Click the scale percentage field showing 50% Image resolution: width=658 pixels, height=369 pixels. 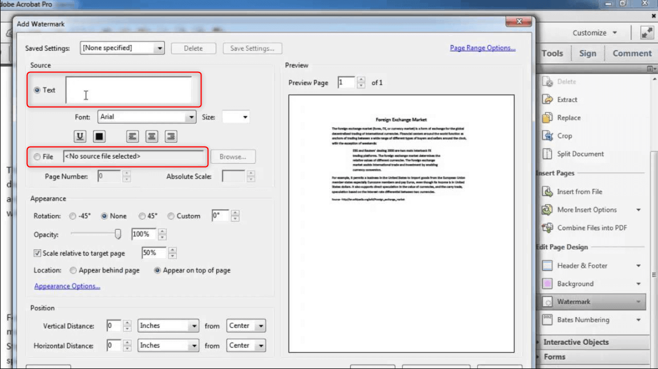click(154, 253)
